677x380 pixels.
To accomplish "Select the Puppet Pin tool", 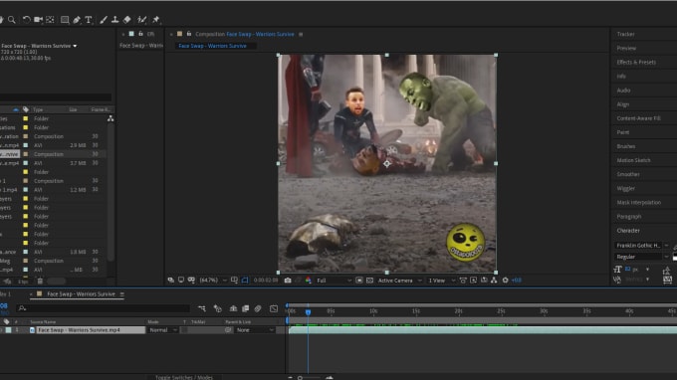I will pos(156,20).
